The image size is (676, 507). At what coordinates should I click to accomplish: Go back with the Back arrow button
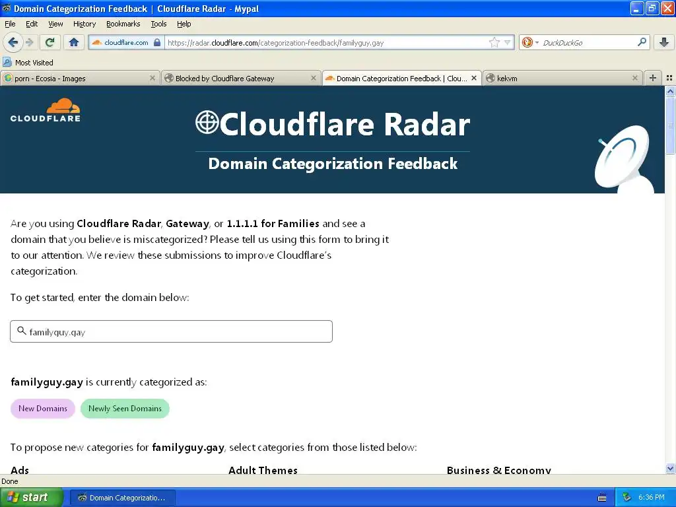13,42
